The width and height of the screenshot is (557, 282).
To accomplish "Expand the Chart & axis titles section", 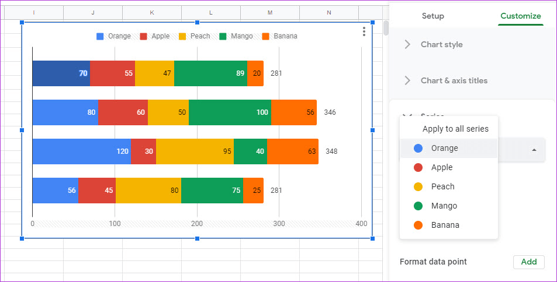I will [454, 80].
